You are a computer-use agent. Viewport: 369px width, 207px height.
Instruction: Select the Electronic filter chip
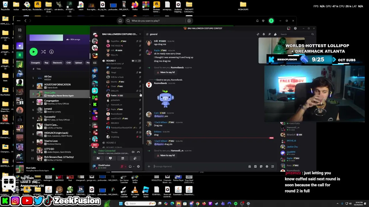click(x=57, y=63)
